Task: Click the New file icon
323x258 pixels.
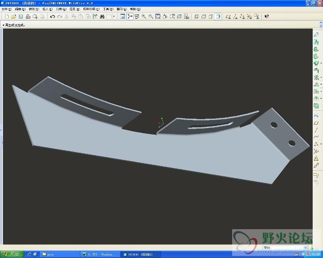Action: coord(6,16)
